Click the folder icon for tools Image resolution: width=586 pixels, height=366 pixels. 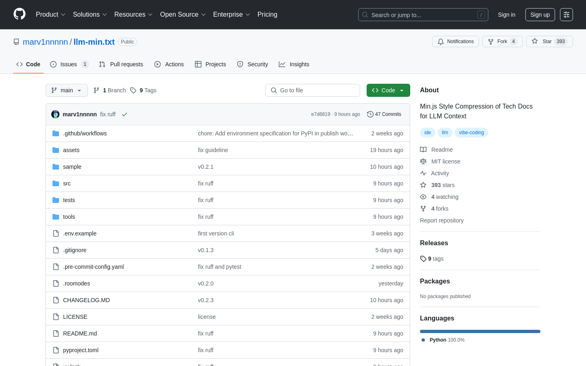coord(56,217)
